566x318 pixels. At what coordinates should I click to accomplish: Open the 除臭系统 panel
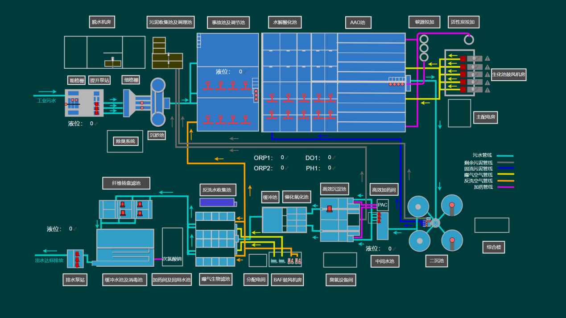[x=125, y=141]
